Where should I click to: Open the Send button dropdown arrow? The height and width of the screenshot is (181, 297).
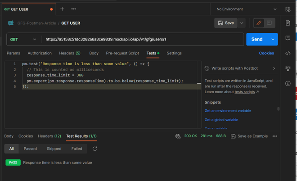tap(273, 40)
